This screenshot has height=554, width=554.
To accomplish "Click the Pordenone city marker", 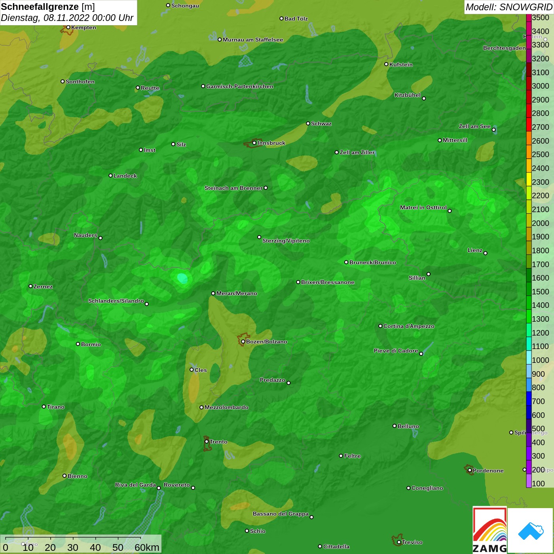I will pos(470,471).
